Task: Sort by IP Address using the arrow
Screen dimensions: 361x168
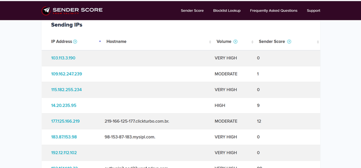Action: pyautogui.click(x=100, y=41)
